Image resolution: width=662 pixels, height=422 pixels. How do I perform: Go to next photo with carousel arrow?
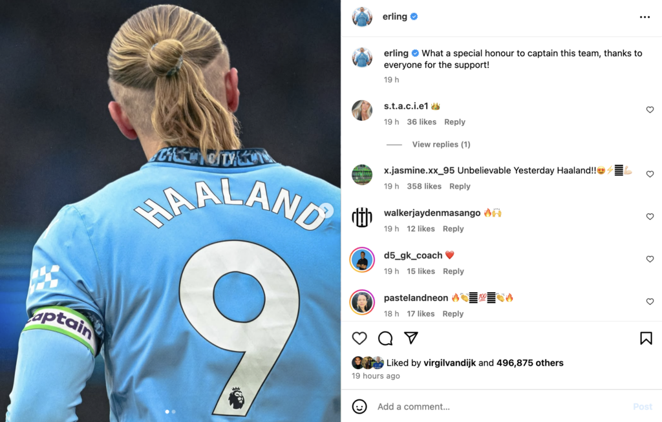pos(326,210)
